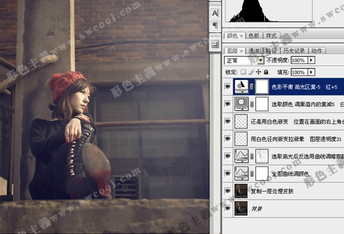
Task: Open the Character panel icon
Action: pyautogui.click(x=215, y=13)
